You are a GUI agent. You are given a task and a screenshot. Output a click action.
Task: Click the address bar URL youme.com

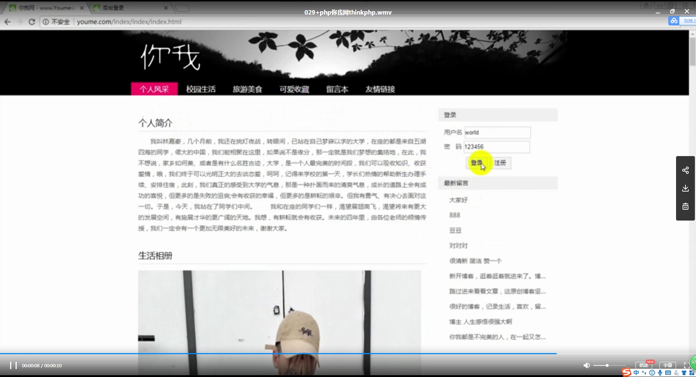(129, 22)
